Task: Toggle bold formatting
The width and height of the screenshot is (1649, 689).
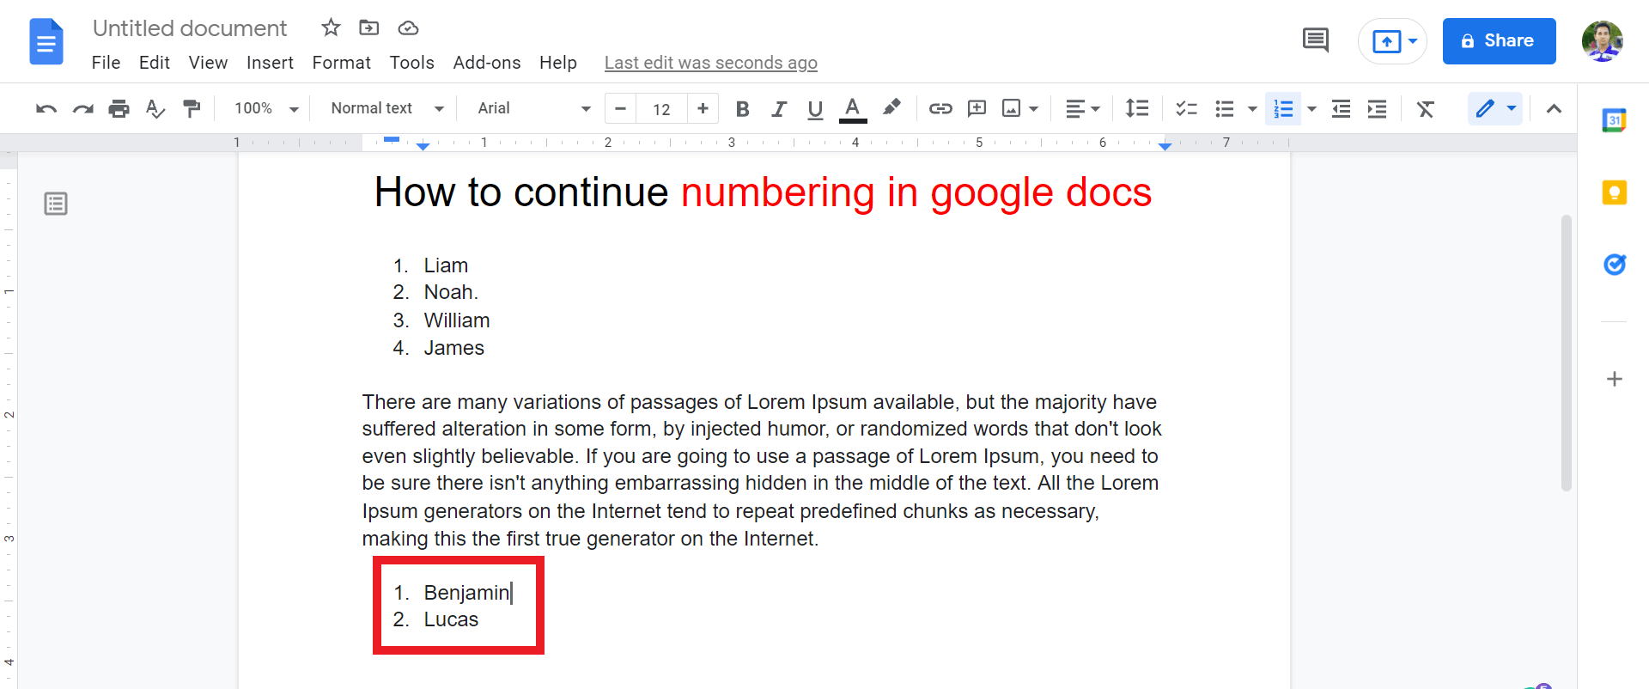Action: coord(743,108)
